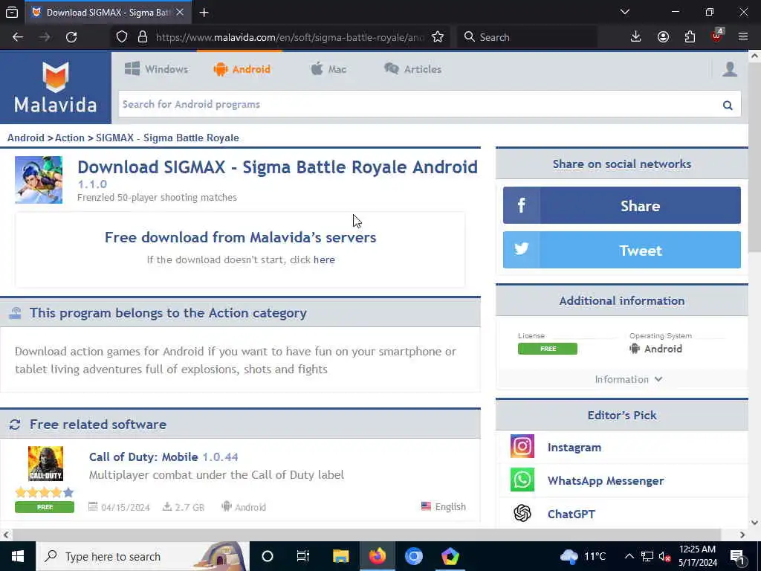The width and height of the screenshot is (761, 571).
Task: Open the Instagram app icon
Action: coord(522,446)
